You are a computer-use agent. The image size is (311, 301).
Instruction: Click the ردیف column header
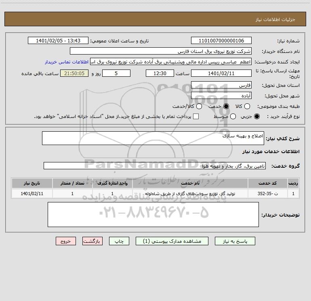293,183
